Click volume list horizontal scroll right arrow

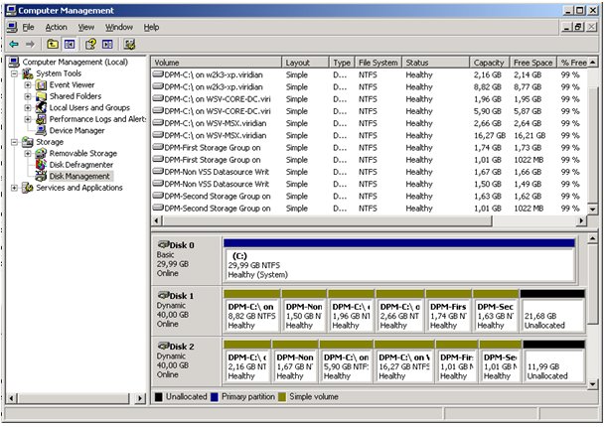(x=581, y=220)
